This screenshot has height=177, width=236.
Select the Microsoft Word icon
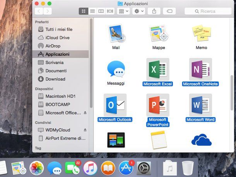pyautogui.click(x=200, y=105)
